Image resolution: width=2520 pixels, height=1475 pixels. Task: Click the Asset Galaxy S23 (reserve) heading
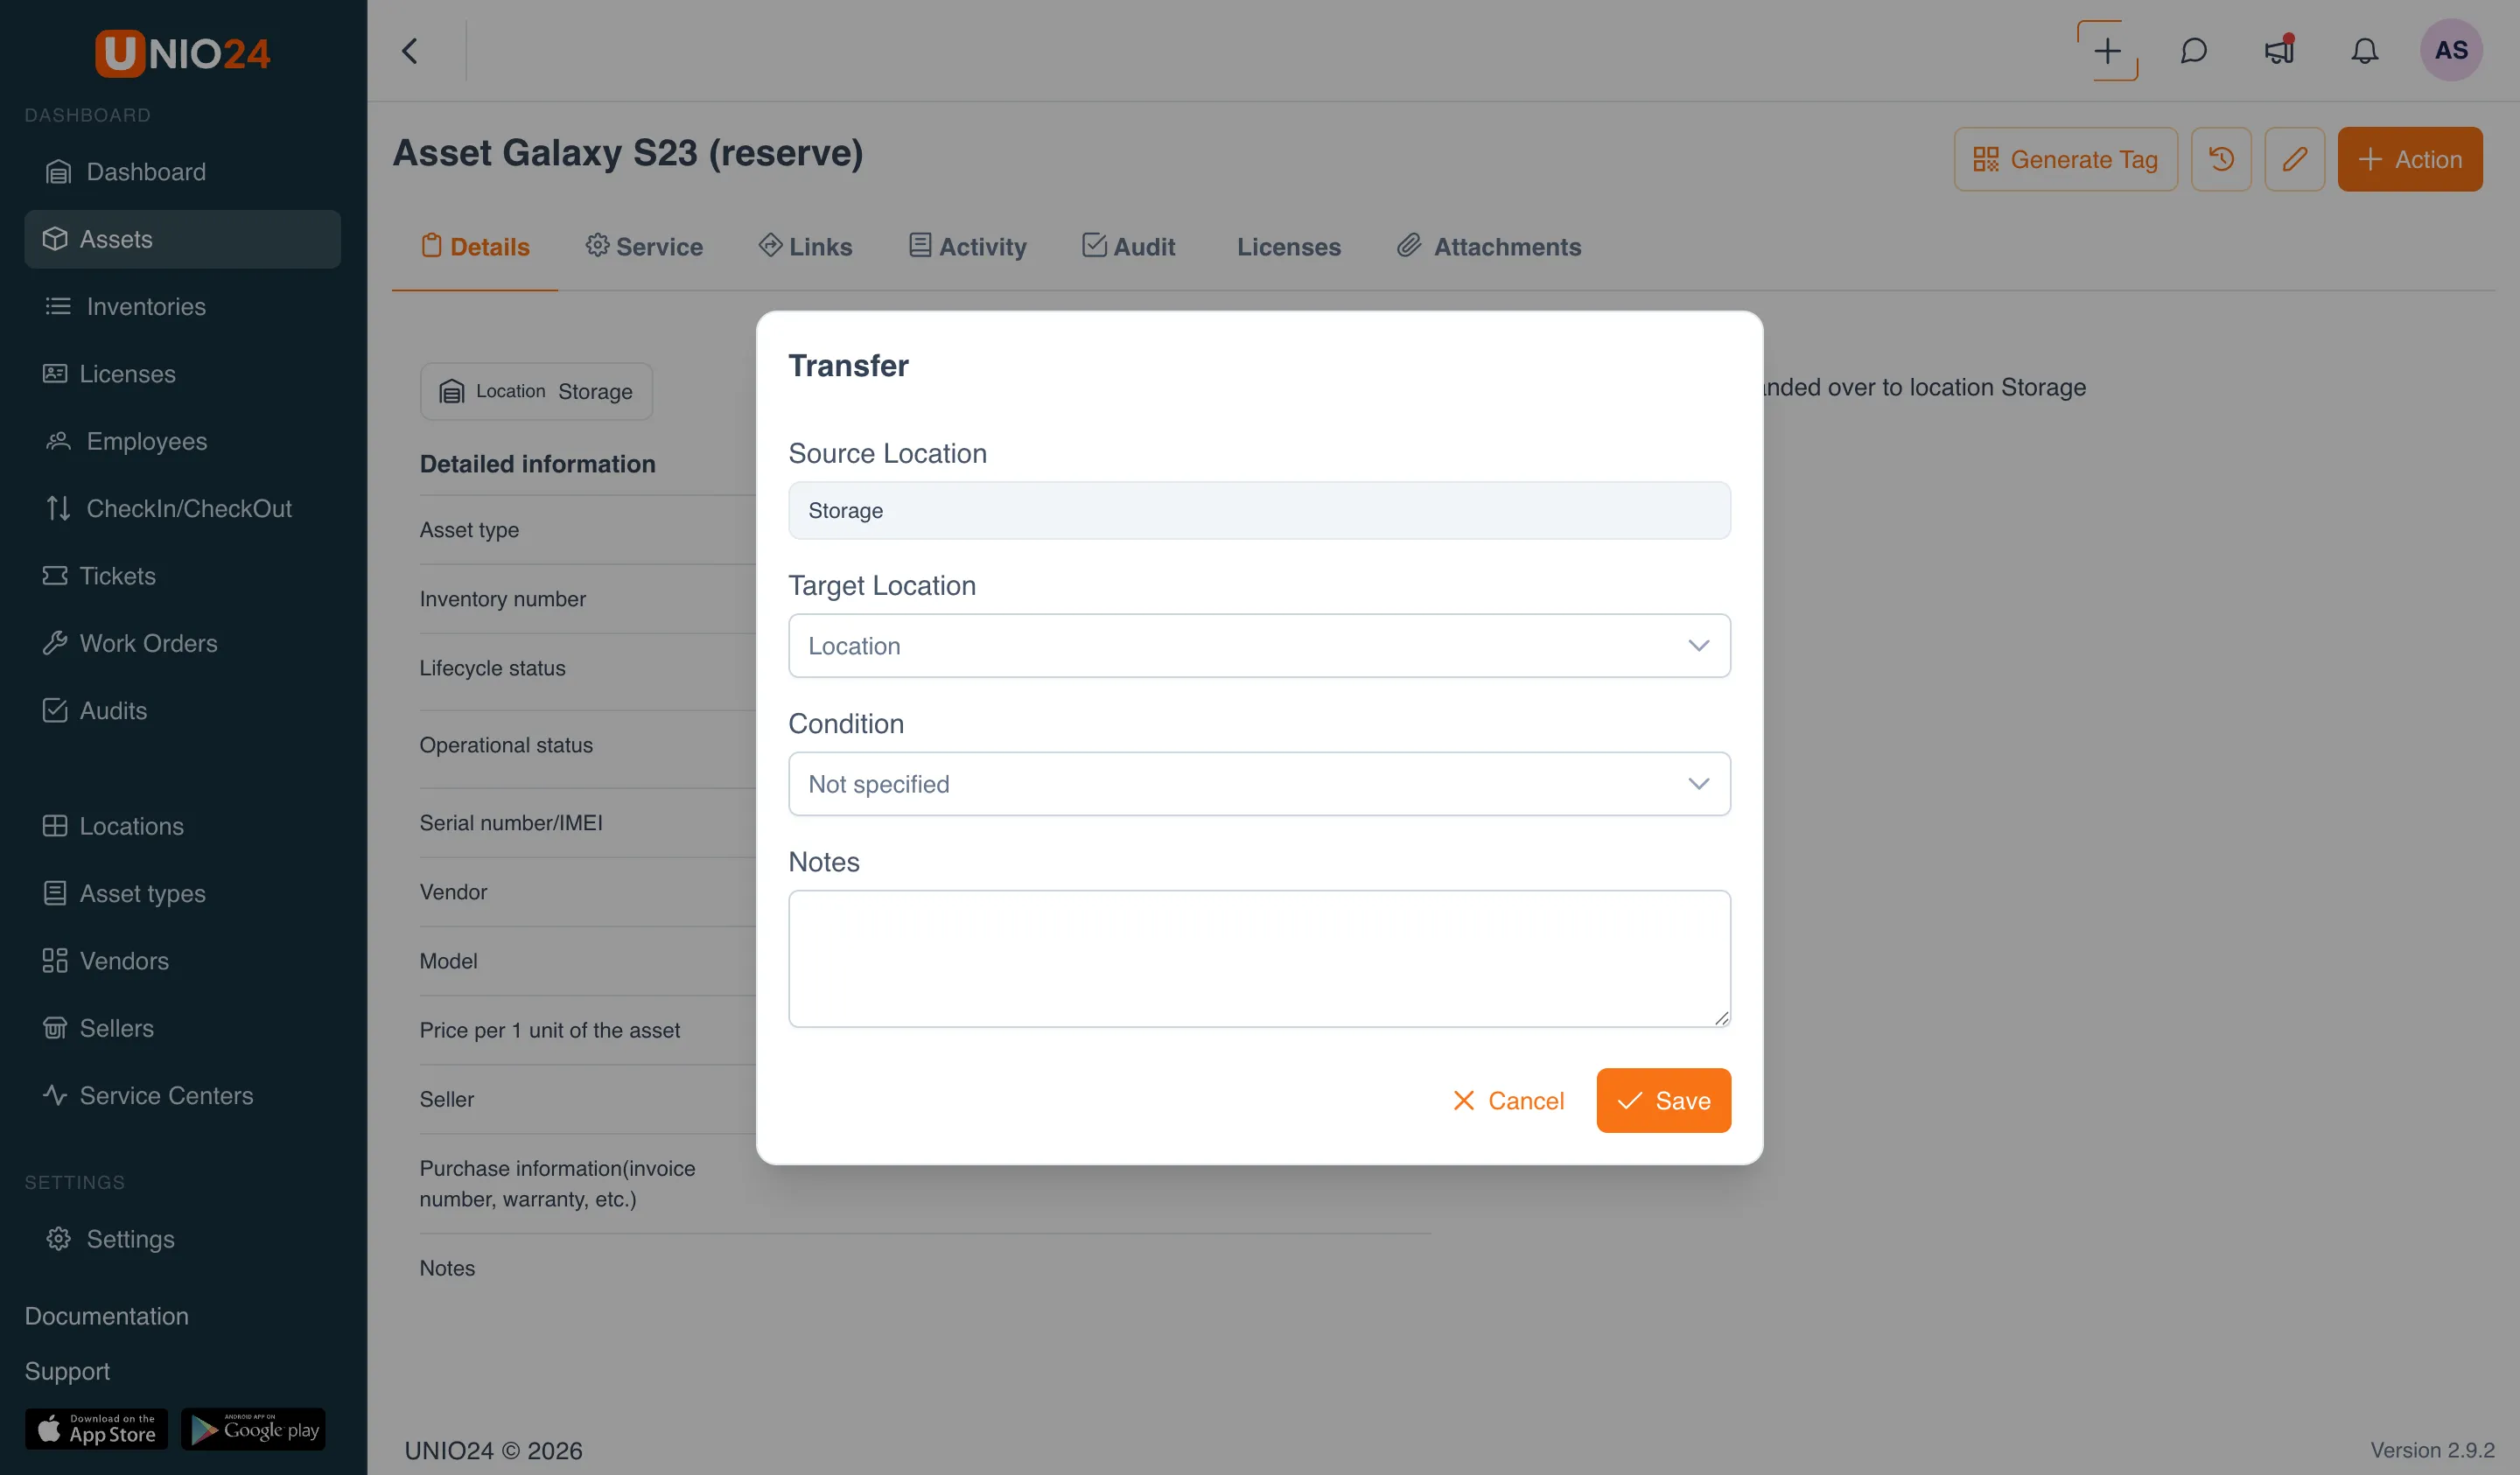tap(628, 154)
